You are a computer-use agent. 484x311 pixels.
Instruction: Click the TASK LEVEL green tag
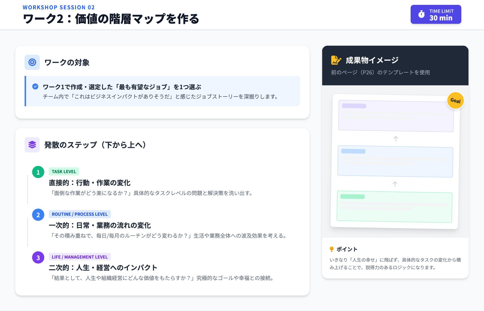click(x=64, y=172)
